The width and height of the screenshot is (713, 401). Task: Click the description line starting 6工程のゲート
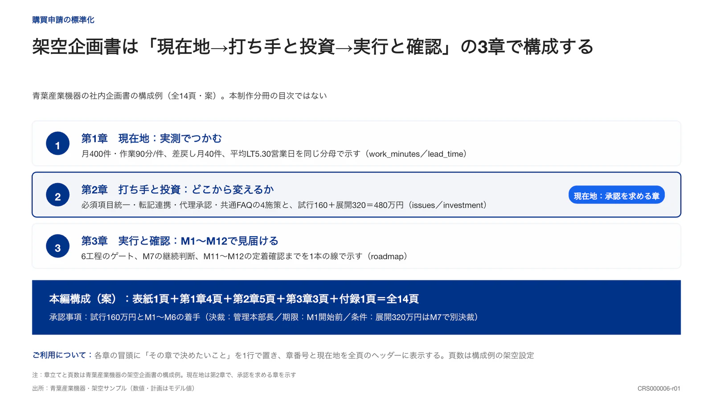(x=244, y=257)
